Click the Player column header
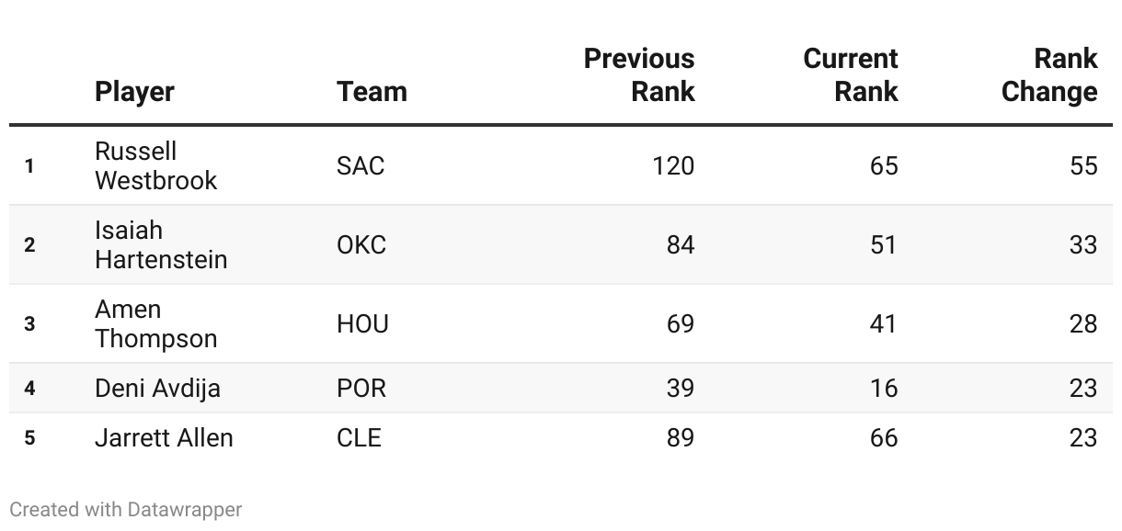The width and height of the screenshot is (1122, 531). click(x=134, y=92)
